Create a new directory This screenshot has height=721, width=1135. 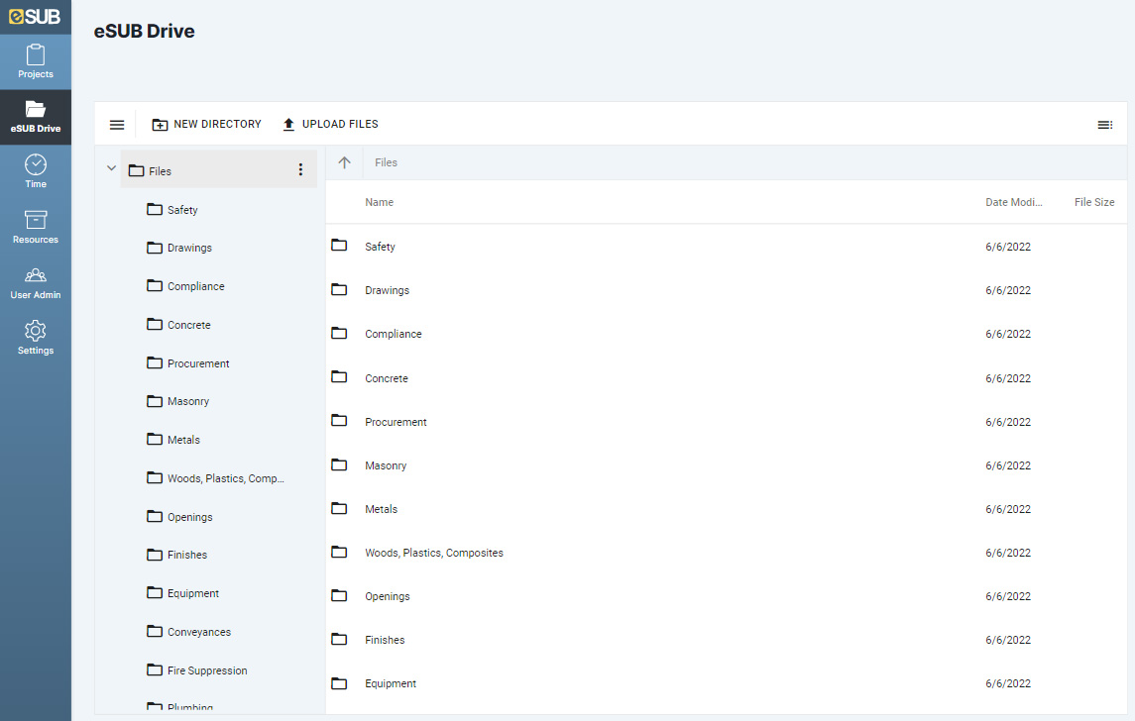[x=206, y=124]
